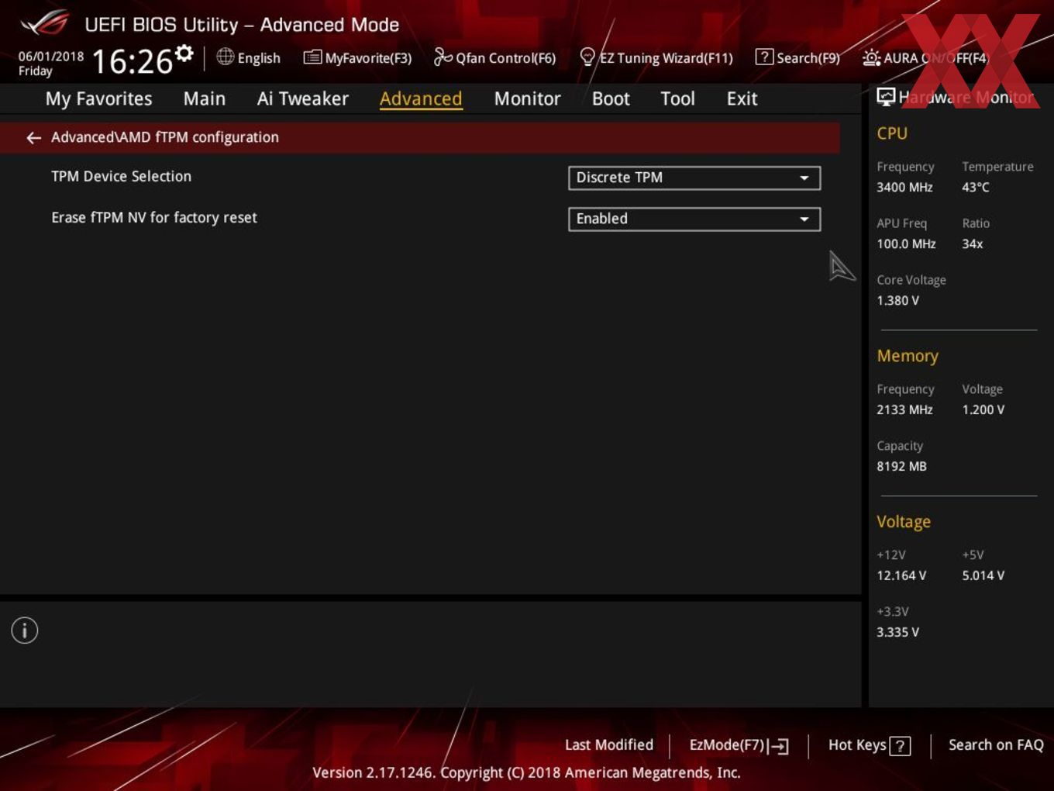The width and height of the screenshot is (1054, 791).
Task: Click Last Modified
Action: 609,745
